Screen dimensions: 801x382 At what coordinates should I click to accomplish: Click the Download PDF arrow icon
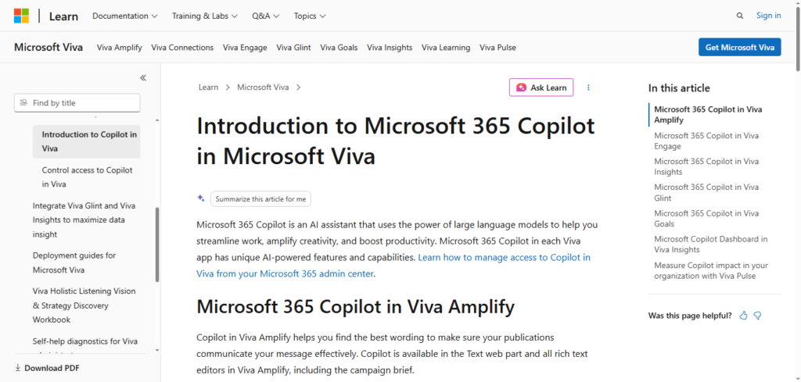coord(18,368)
